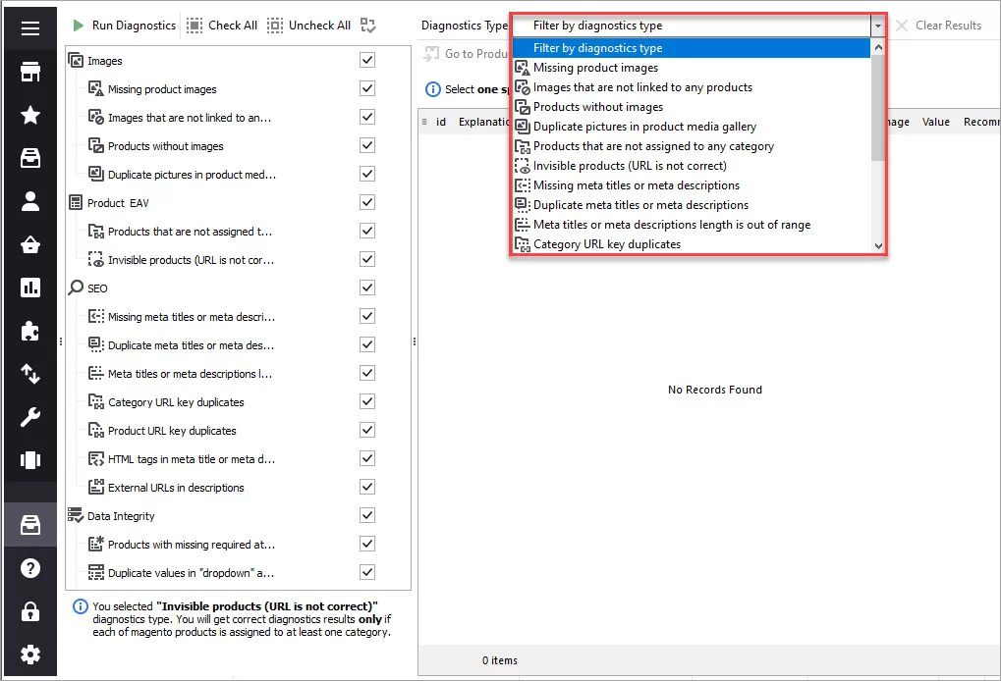Click the Value column header
Screen dimensions: 1001x681
935,122
